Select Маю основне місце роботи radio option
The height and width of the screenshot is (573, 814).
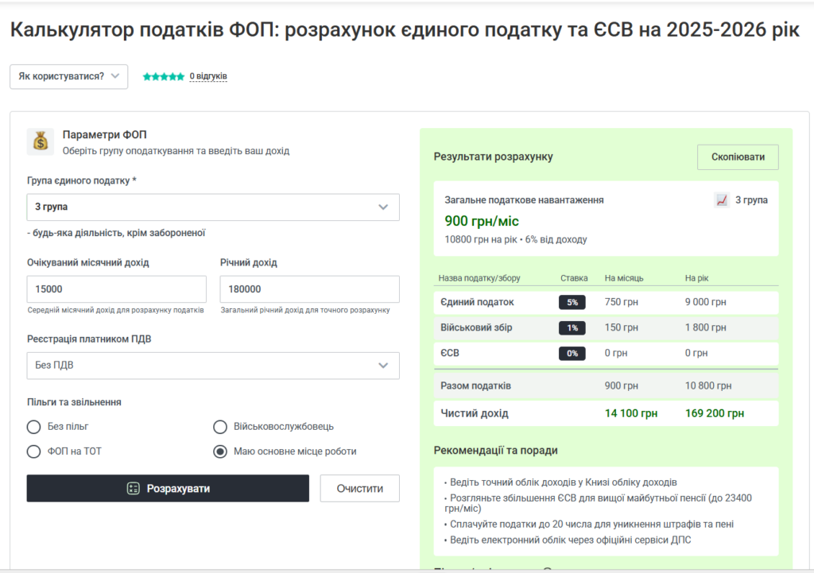(221, 451)
